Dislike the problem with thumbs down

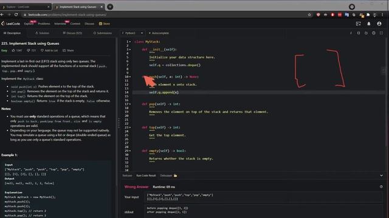click(31, 50)
